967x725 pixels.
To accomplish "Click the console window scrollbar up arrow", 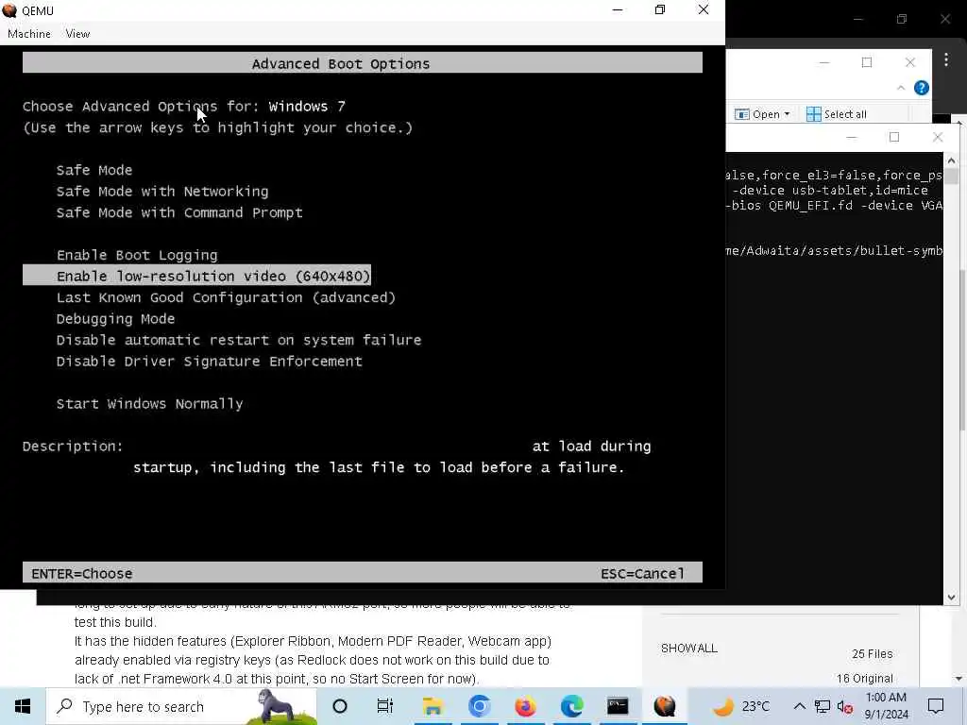I will point(951,160).
